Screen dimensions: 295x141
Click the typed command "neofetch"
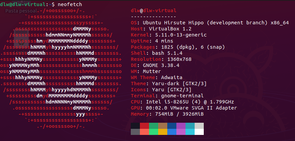[70, 4]
